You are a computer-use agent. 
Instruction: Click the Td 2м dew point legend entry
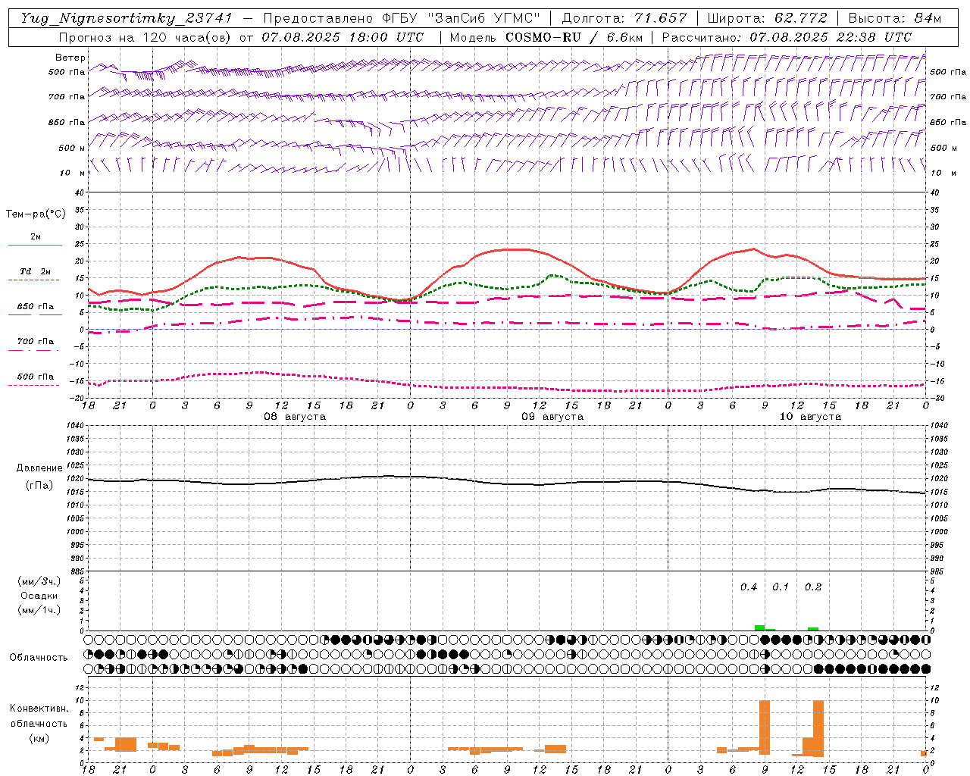tap(35, 271)
